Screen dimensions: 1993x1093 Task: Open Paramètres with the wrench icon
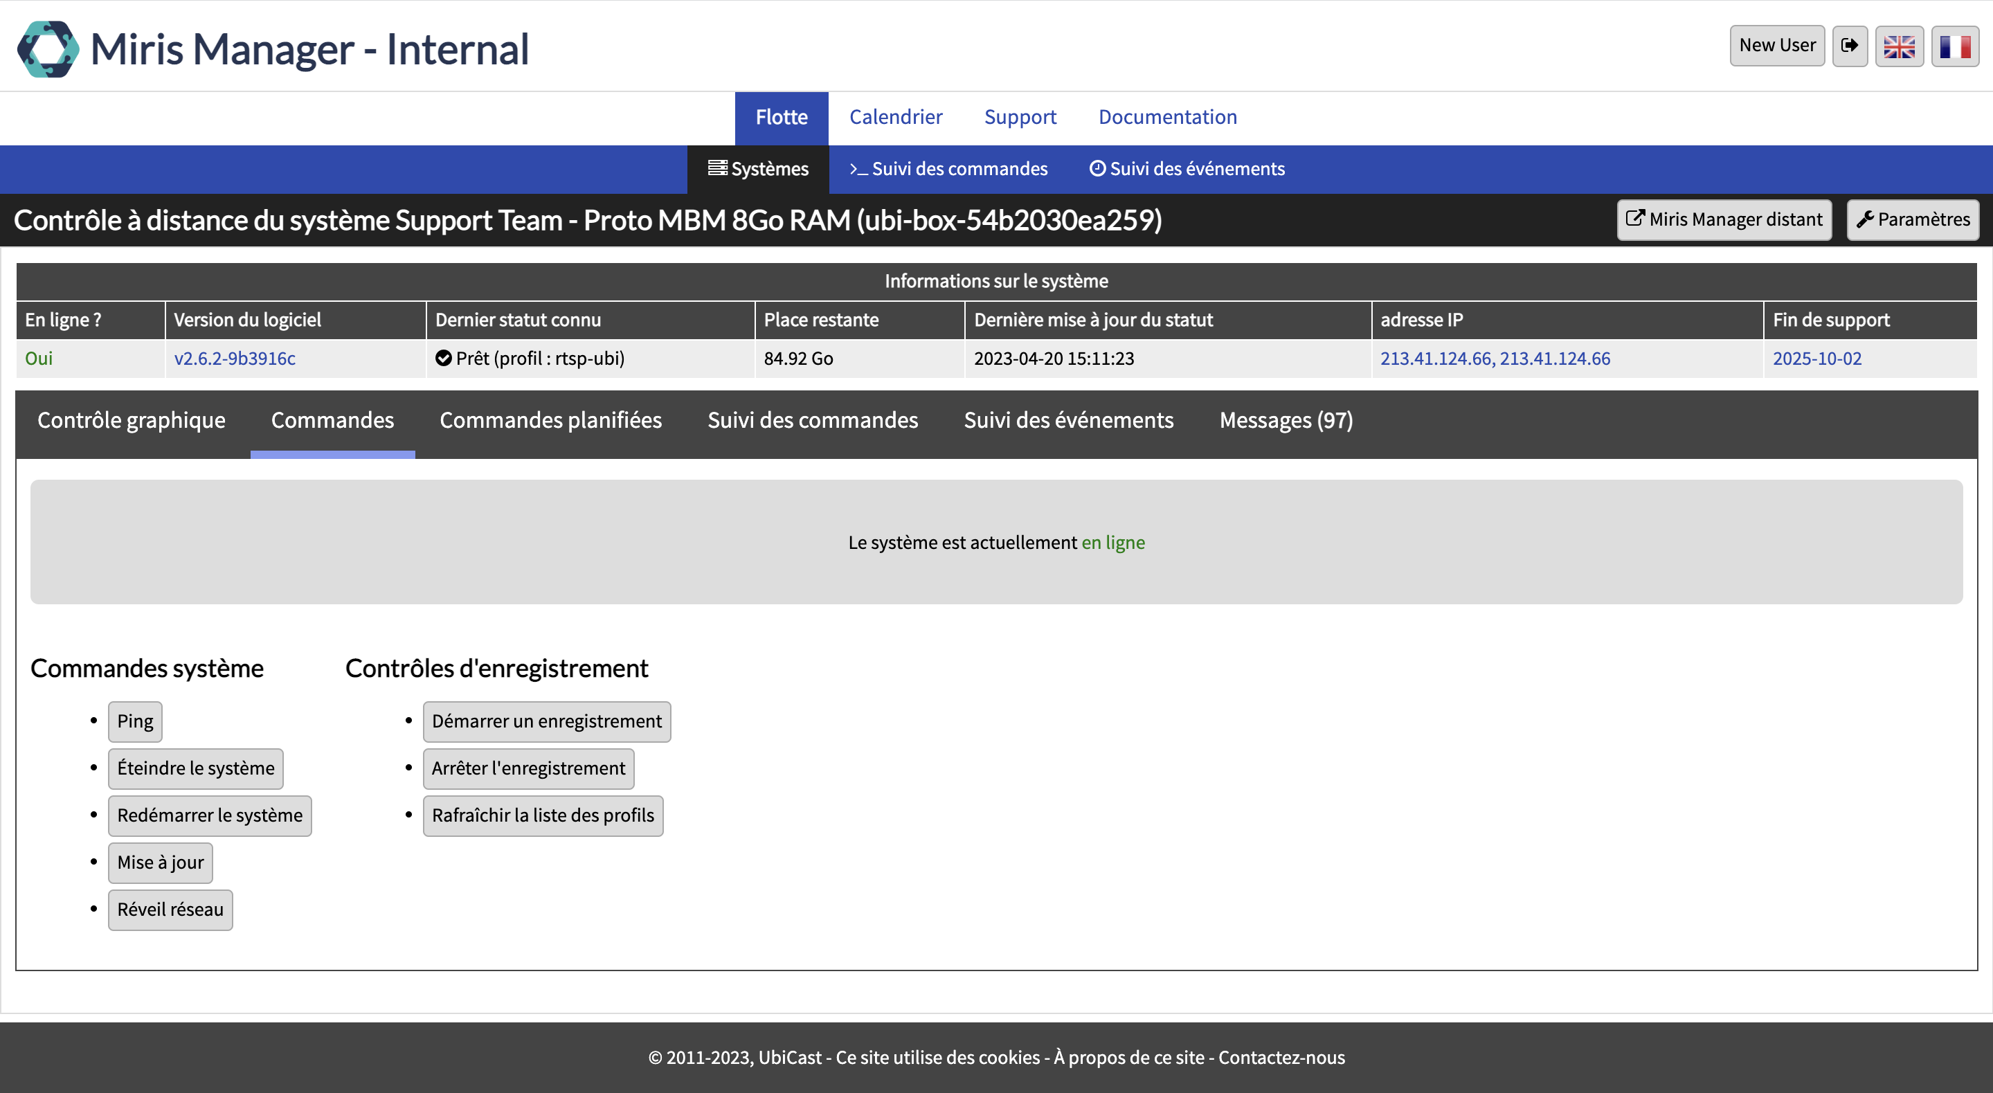click(x=1913, y=219)
